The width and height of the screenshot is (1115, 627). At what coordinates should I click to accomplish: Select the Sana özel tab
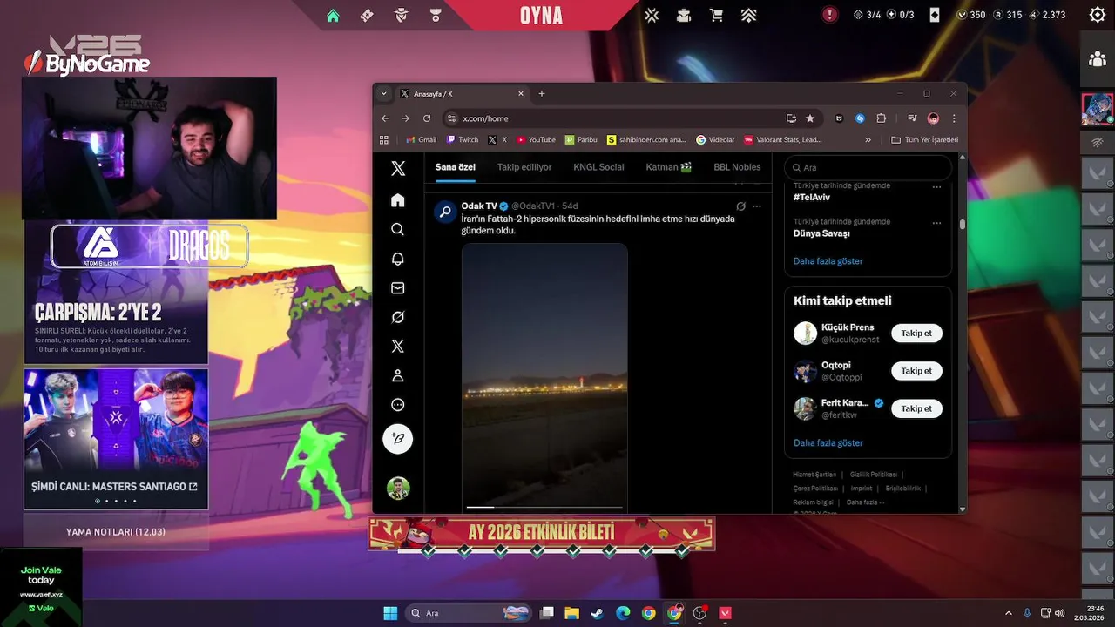click(456, 167)
